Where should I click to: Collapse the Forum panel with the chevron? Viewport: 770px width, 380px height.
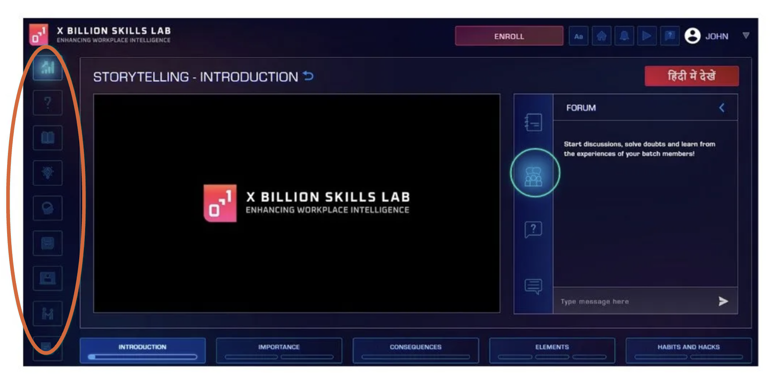[x=722, y=108]
